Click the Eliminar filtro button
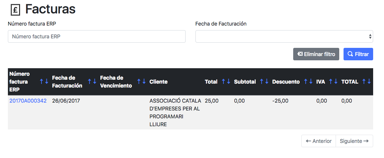Image resolution: width=384 pixels, height=158 pixels. (316, 54)
